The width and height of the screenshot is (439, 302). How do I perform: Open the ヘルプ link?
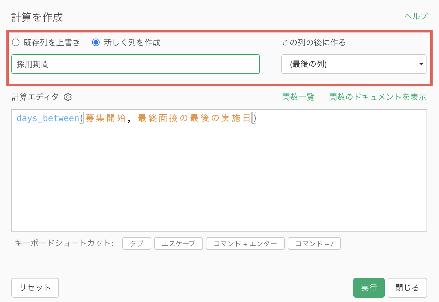coord(416,16)
